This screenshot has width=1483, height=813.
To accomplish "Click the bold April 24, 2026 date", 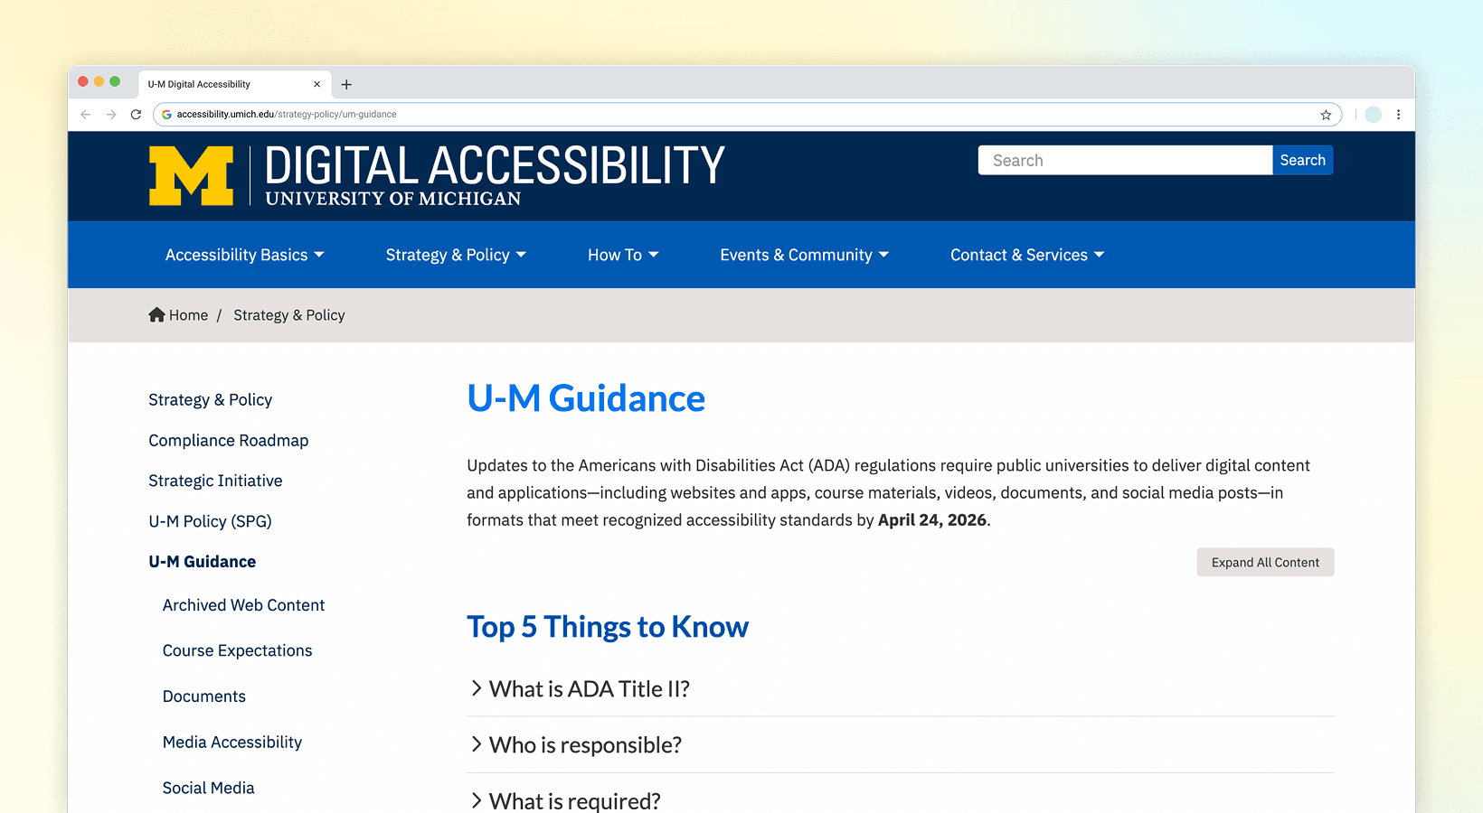I will 932,520.
